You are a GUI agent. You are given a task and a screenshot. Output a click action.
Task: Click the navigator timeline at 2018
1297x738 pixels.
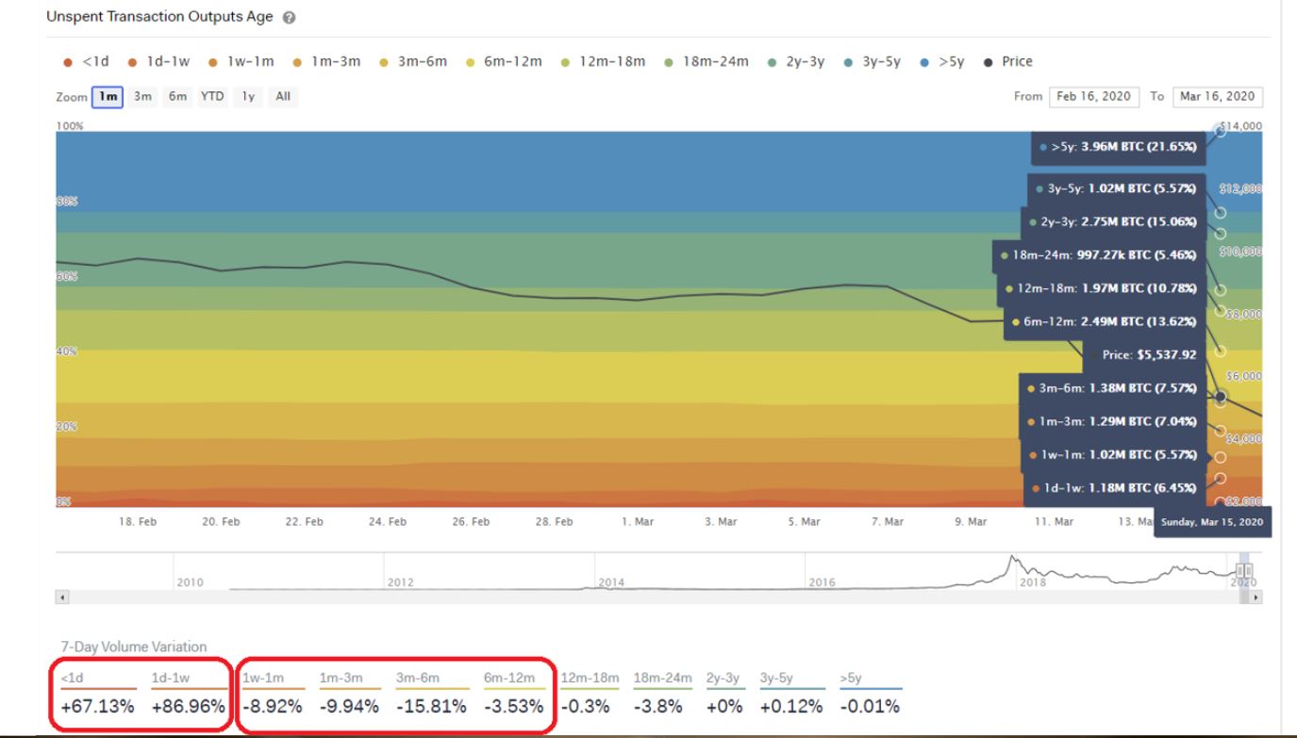coord(1033,582)
